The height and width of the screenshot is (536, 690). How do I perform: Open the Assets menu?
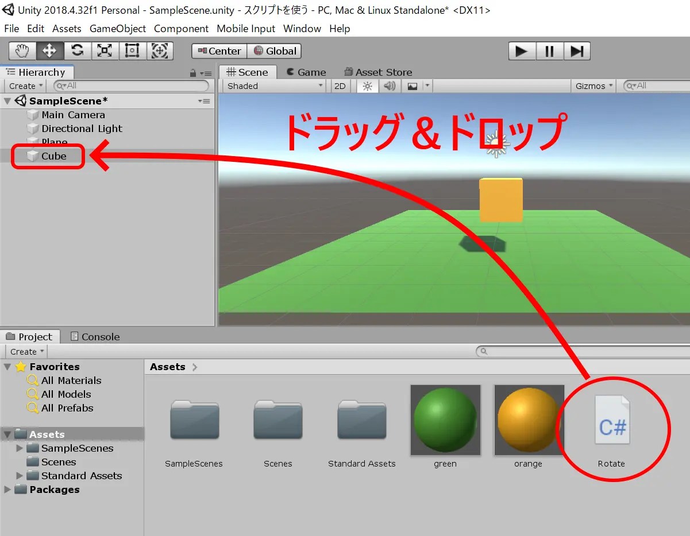point(67,29)
